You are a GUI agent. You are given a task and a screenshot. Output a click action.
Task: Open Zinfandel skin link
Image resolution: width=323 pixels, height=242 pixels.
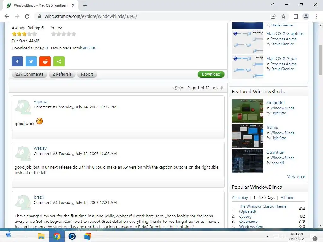tap(275, 102)
